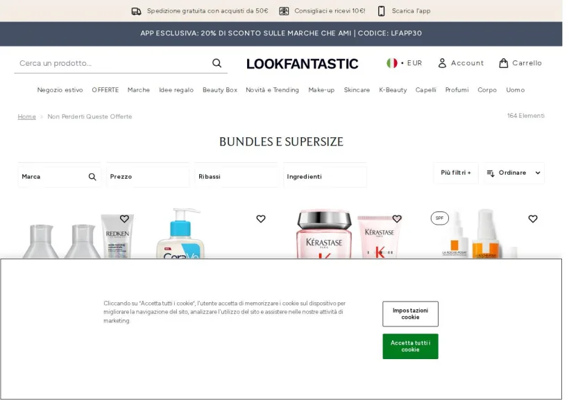569x400 pixels.
Task: Open the Kérastase bundle product image
Action: (350, 234)
